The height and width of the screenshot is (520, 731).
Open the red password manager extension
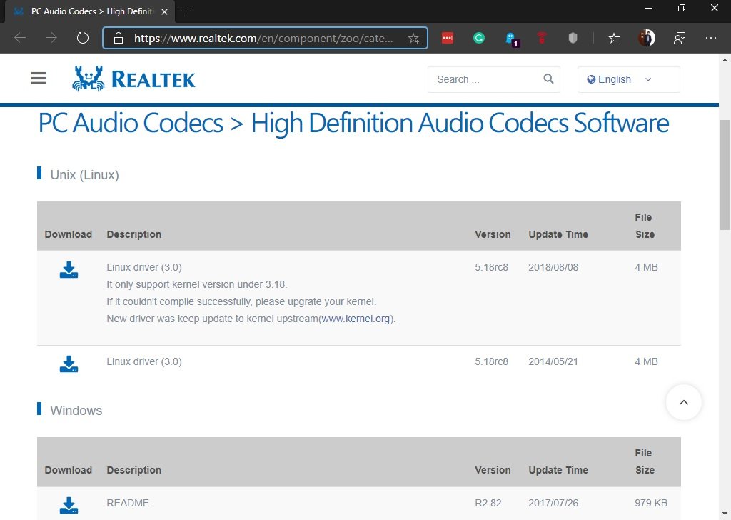click(448, 38)
